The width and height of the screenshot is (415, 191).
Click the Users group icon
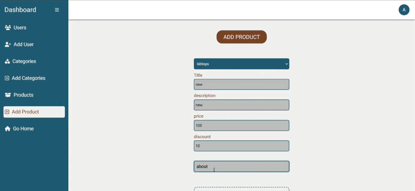click(x=8, y=28)
